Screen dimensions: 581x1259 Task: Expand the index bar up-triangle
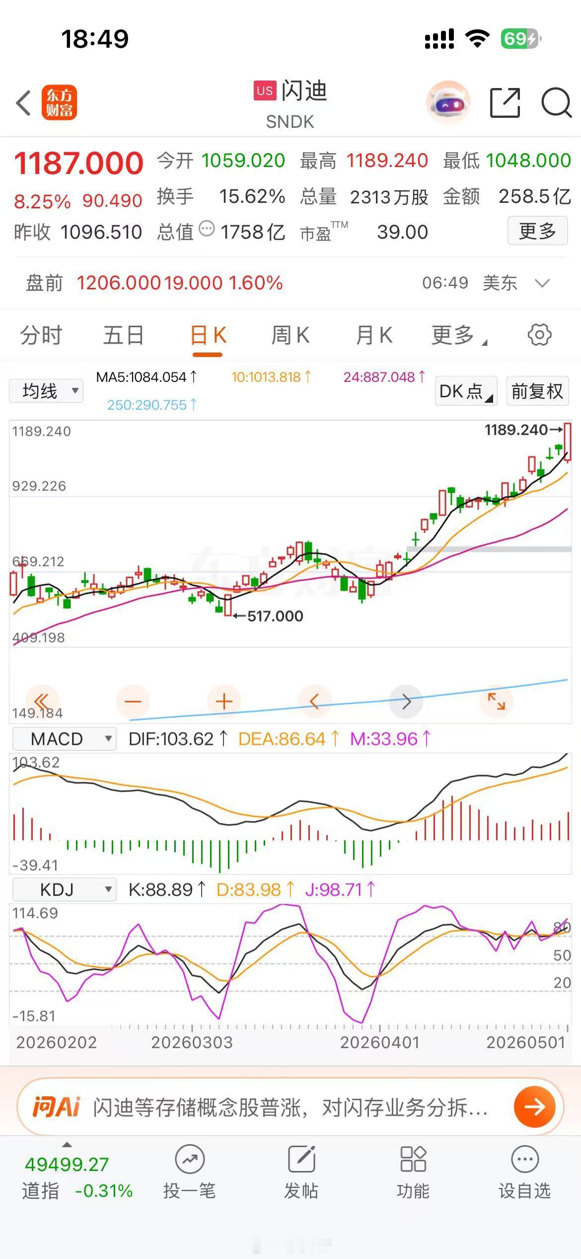67,1145
